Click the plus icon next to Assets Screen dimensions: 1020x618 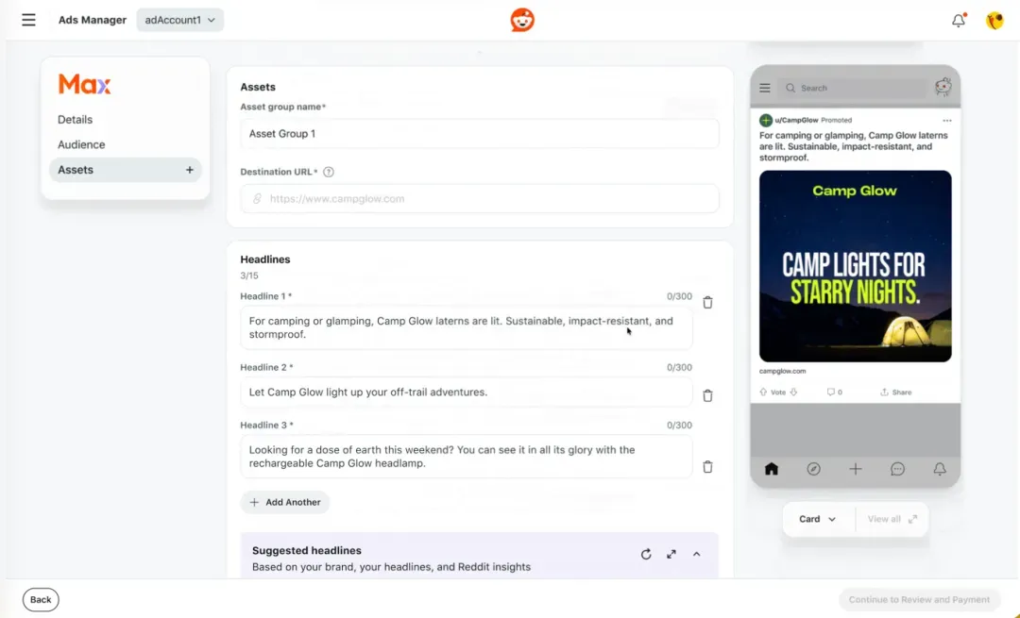click(x=189, y=170)
